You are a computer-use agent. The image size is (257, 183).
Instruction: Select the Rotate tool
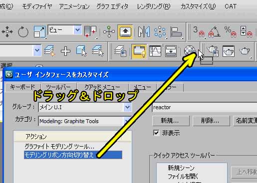[x=23, y=31]
